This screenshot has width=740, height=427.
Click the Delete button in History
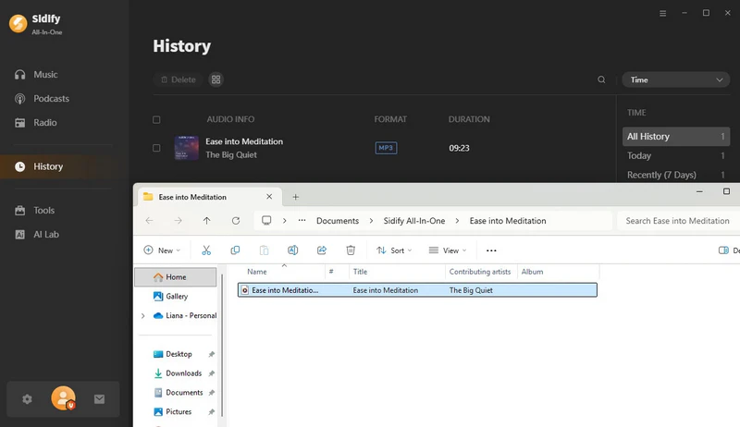click(x=178, y=79)
